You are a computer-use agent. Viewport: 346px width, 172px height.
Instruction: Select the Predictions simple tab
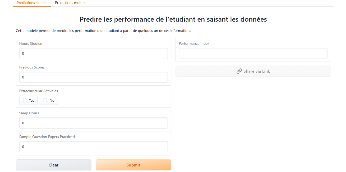click(32, 3)
